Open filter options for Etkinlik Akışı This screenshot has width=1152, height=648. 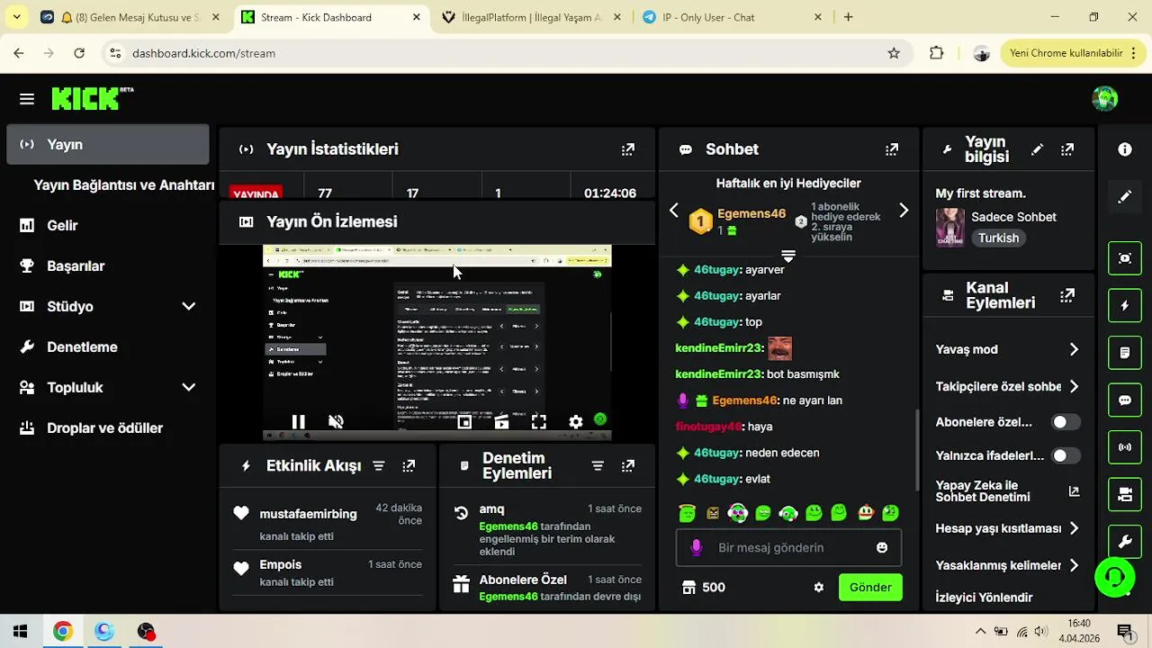pyautogui.click(x=379, y=466)
